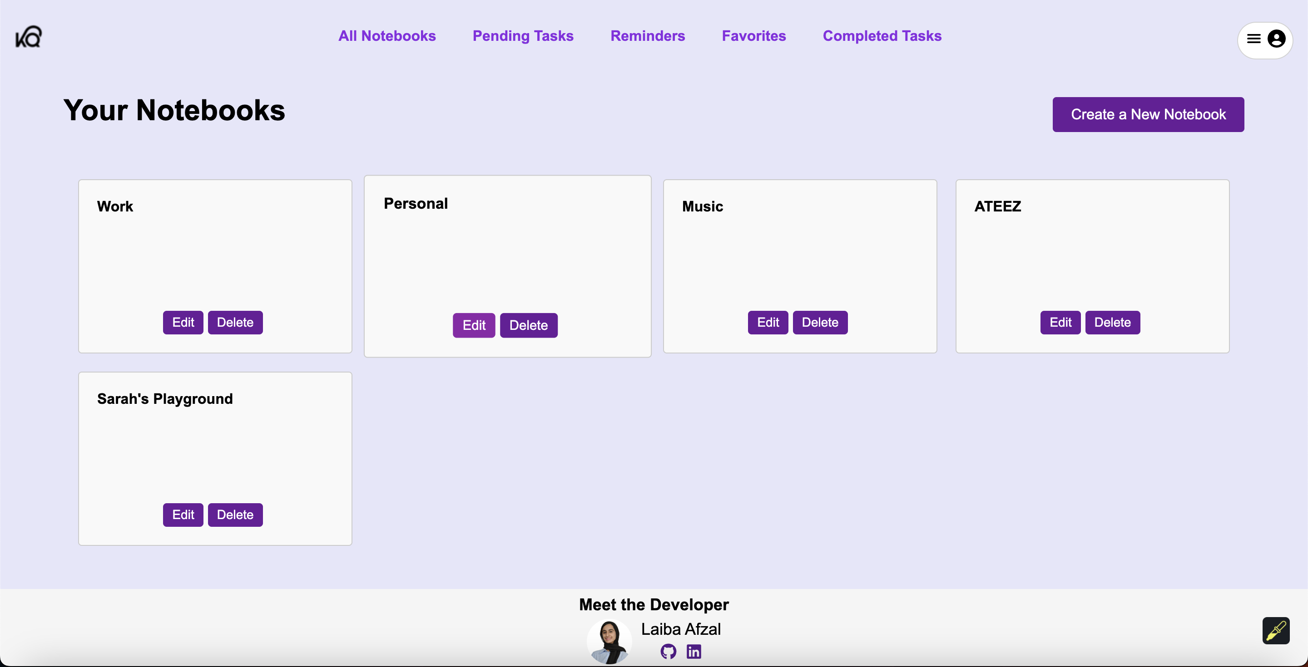Open the developer's LinkedIn icon
Screen dimensions: 1308x667
694,651
